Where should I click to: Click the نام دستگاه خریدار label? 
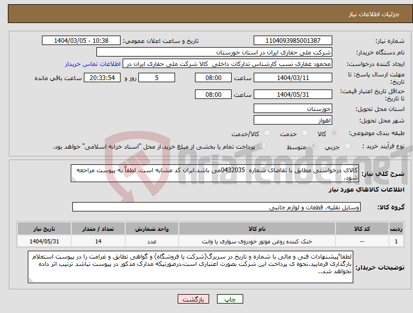pos(381,53)
